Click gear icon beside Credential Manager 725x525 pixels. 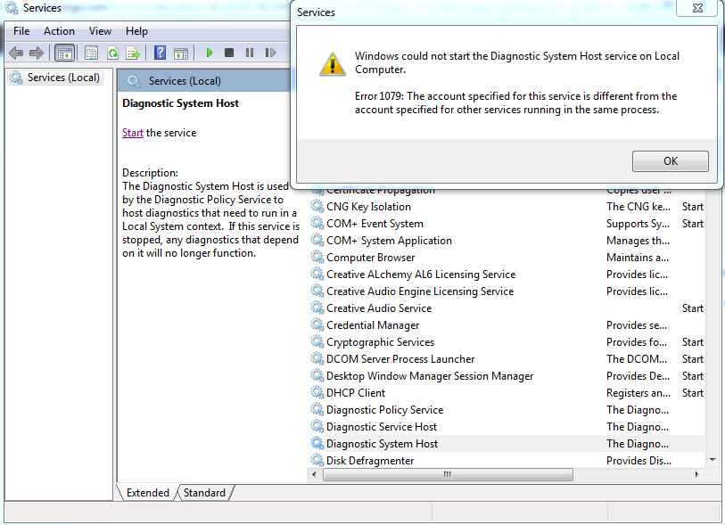coord(317,324)
